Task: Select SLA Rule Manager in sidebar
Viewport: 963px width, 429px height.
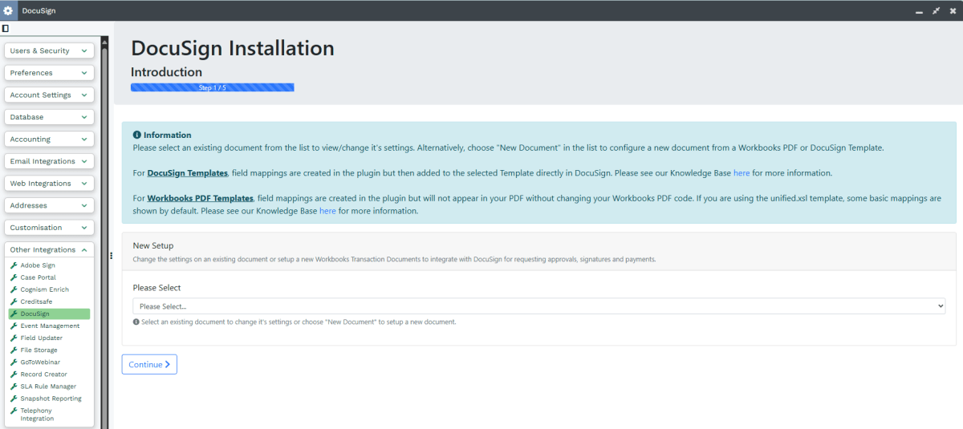Action: point(48,387)
